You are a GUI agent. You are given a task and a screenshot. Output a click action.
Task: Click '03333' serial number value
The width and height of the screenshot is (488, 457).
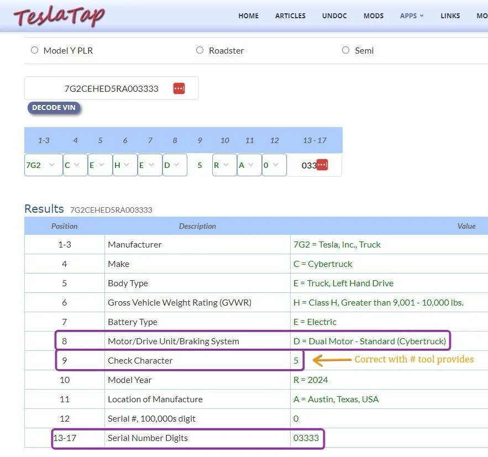(306, 438)
